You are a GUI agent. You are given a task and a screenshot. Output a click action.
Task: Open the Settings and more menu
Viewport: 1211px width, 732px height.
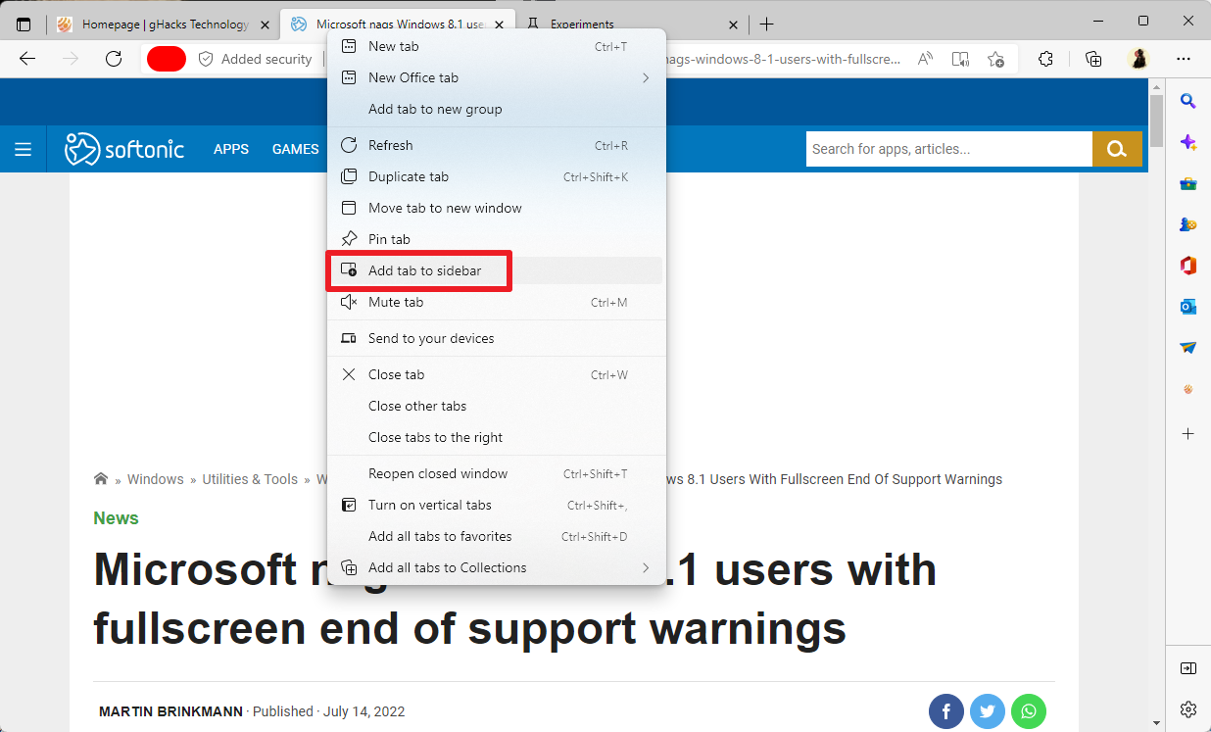click(1184, 59)
